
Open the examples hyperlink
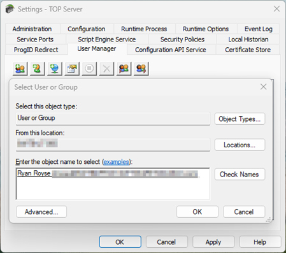point(117,162)
